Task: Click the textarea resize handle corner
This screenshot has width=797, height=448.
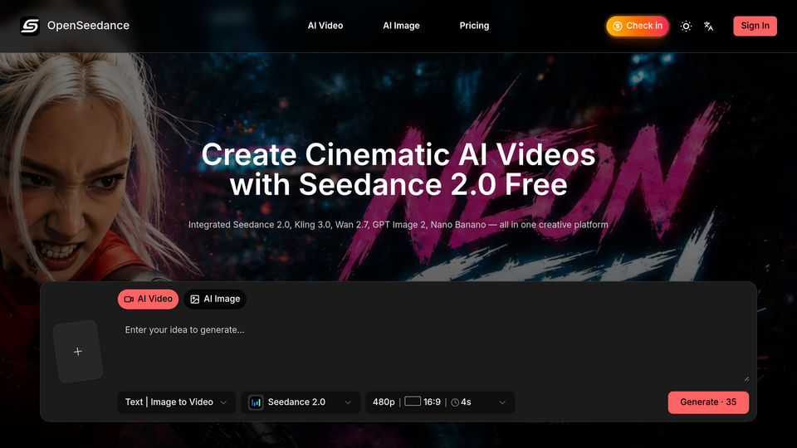Action: pyautogui.click(x=746, y=378)
